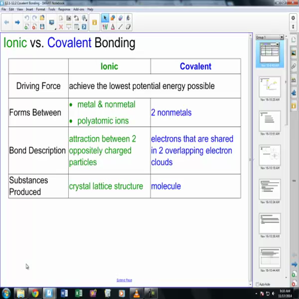Open Microsoft Word from taskbar
The width and height of the screenshot is (299, 299).
point(64,293)
